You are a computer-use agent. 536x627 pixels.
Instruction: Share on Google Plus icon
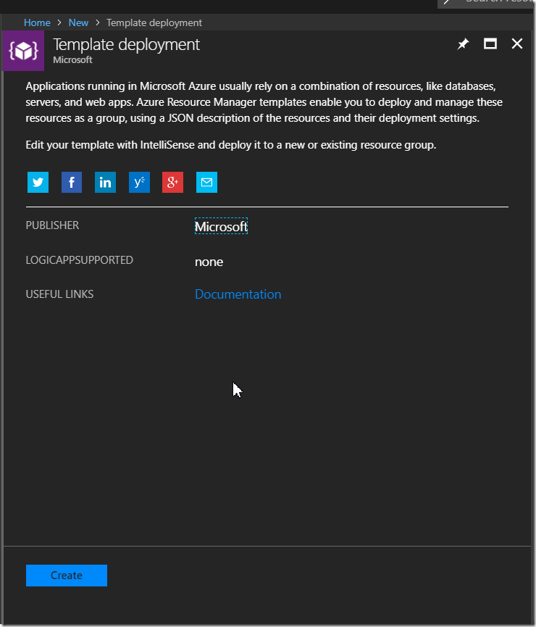[x=172, y=183]
